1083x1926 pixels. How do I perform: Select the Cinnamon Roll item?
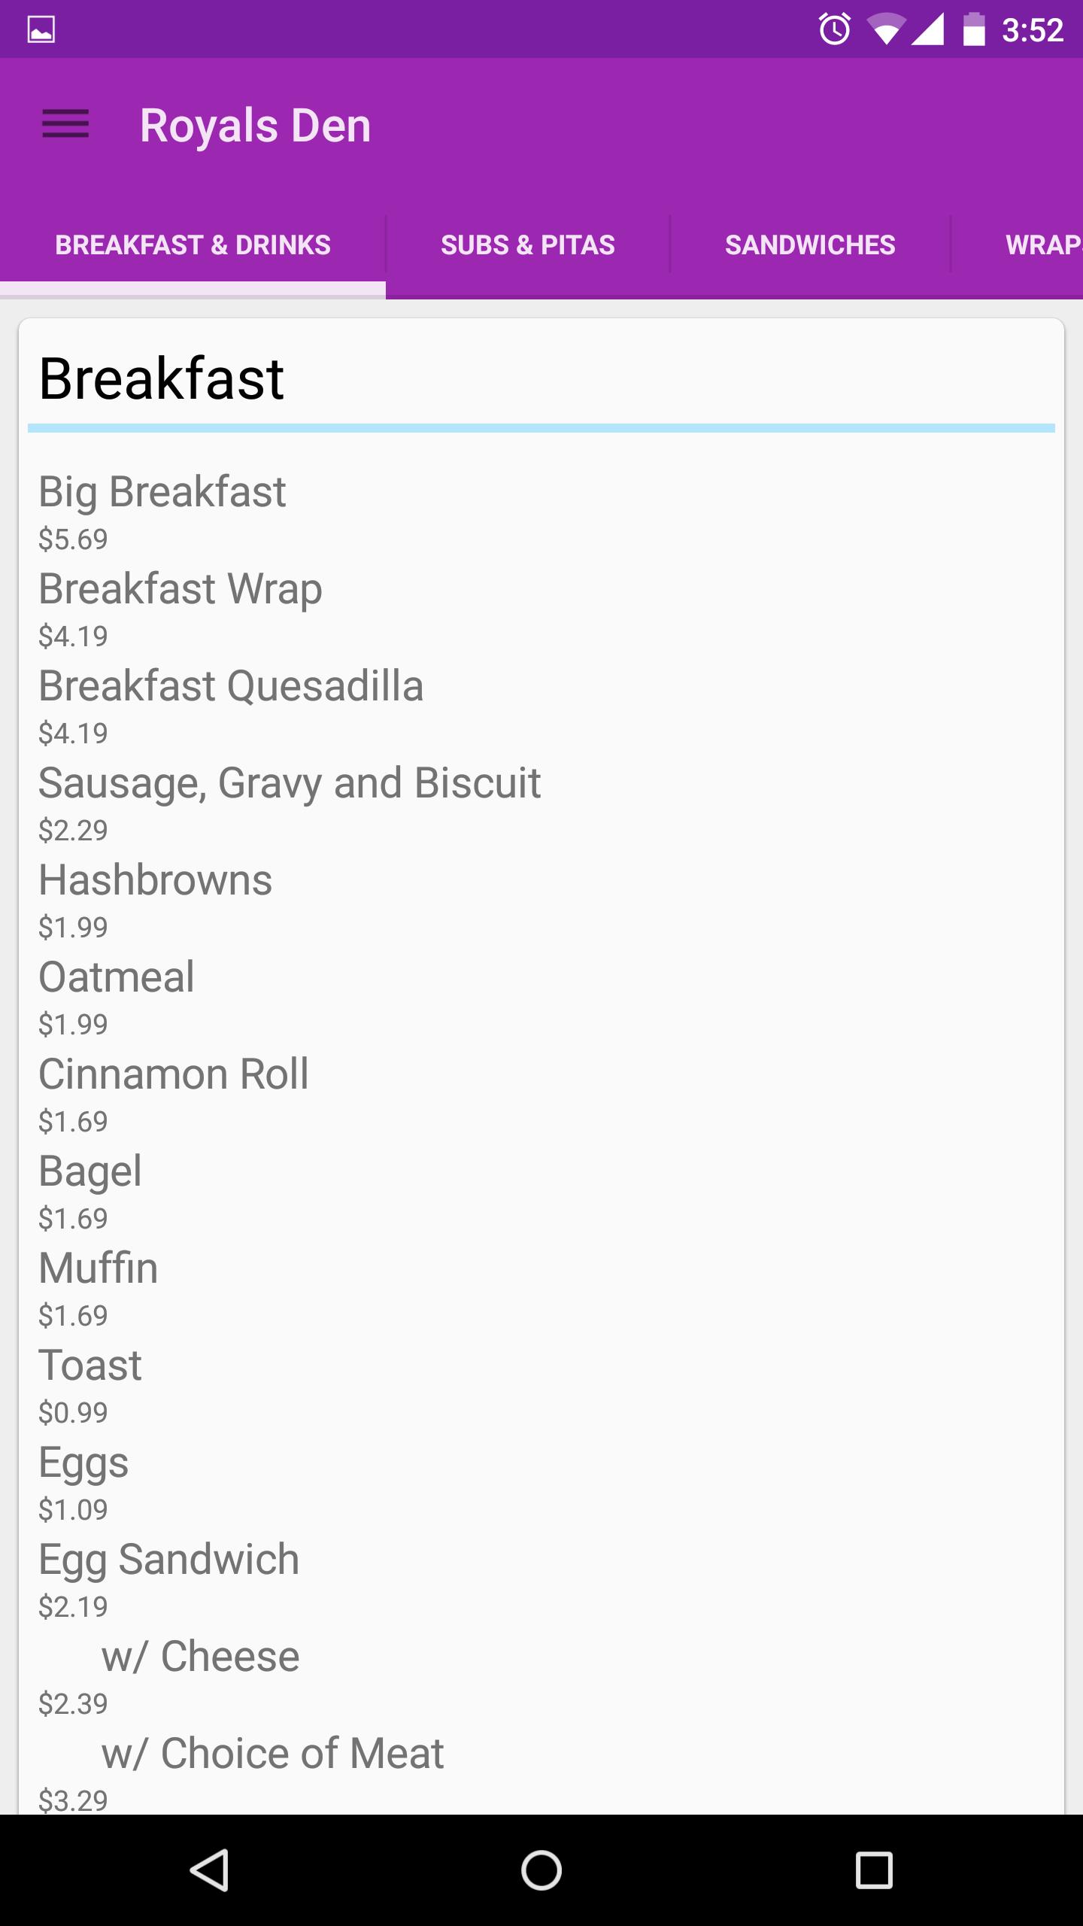174,1074
